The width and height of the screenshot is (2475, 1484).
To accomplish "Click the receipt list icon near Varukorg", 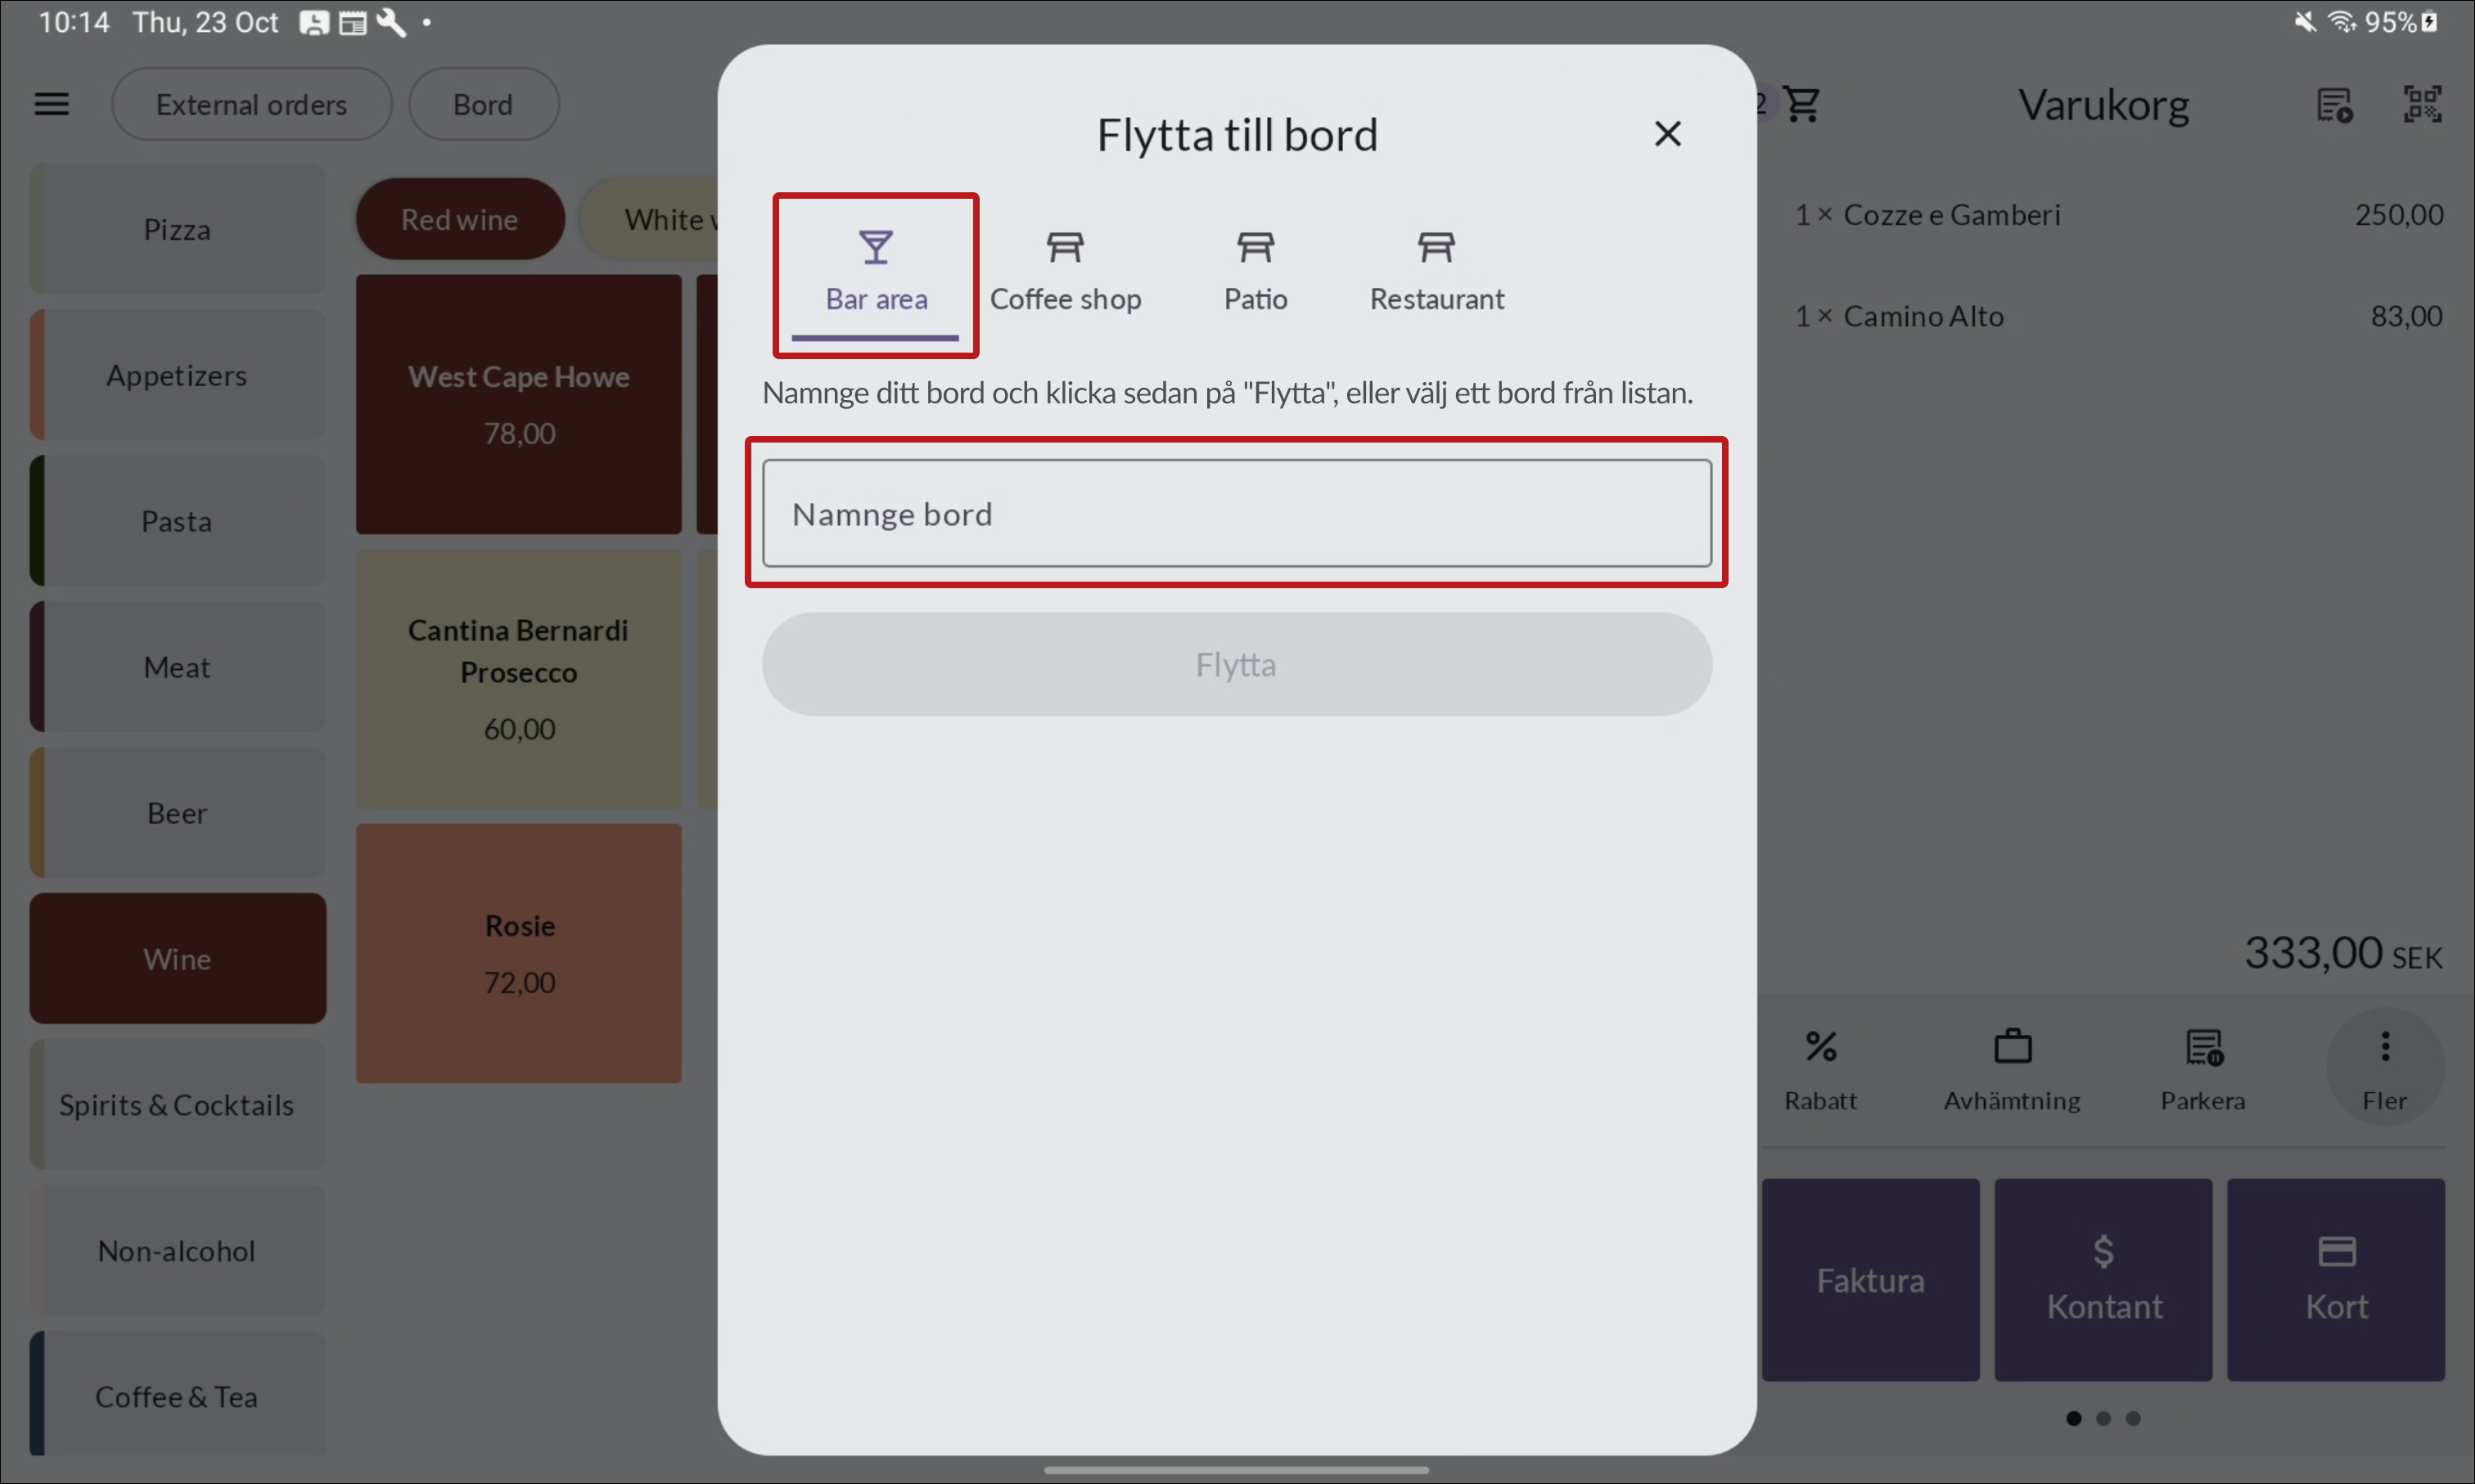I will pos(2334,104).
